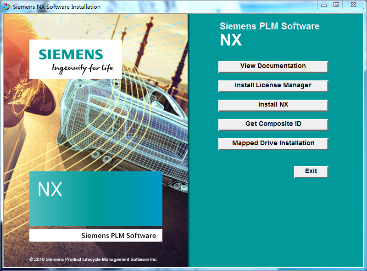Start the Install NX option
The height and width of the screenshot is (271, 367).
[273, 105]
